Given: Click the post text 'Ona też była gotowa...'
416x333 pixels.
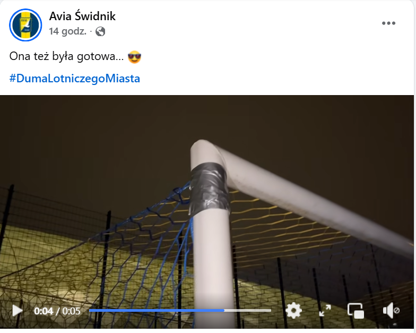Looking at the screenshot, I should pyautogui.click(x=66, y=56).
